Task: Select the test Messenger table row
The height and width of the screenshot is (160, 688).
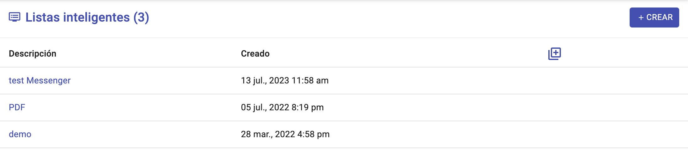Action: tap(439, 81)
